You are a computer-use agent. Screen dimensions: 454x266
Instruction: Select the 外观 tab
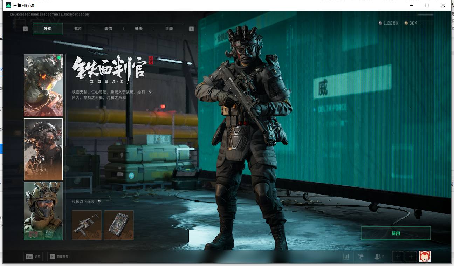(48, 29)
